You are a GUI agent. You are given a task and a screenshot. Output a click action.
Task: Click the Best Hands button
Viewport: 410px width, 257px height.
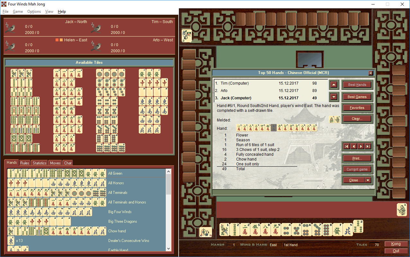click(357, 85)
